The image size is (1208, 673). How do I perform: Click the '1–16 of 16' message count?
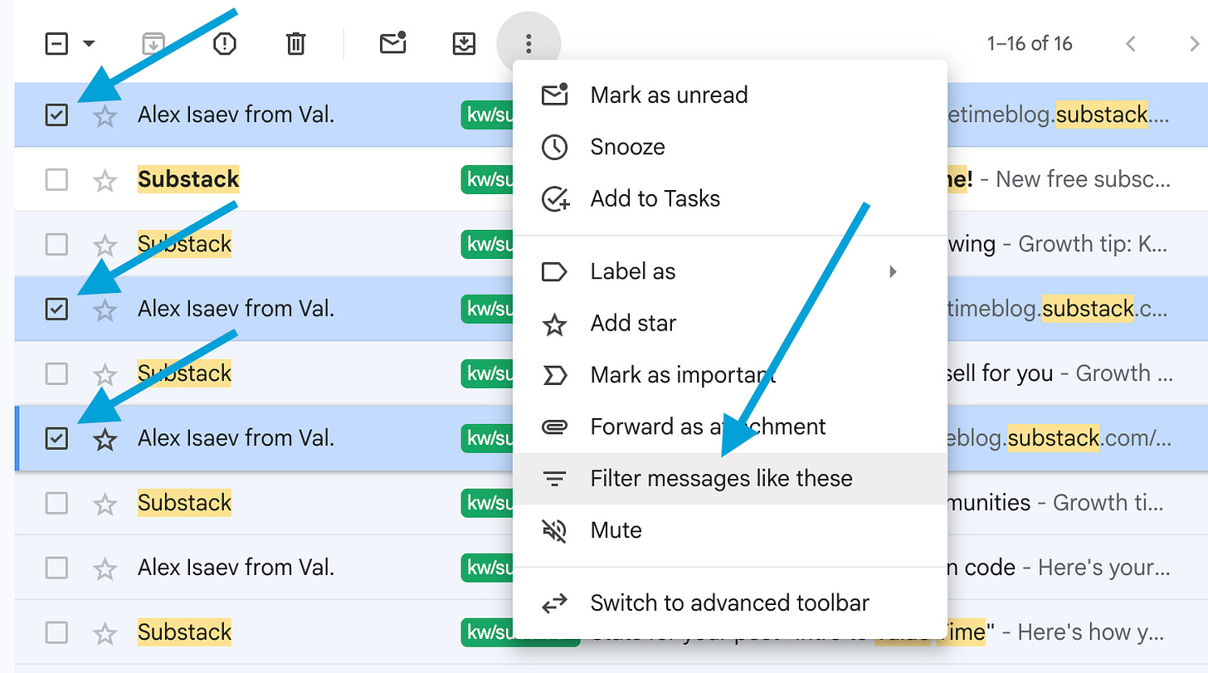click(1030, 43)
